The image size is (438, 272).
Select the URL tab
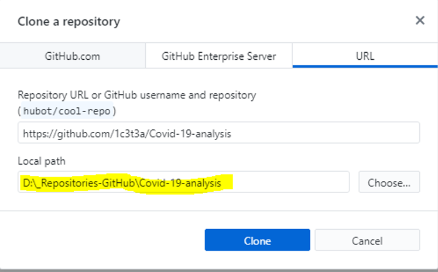(365, 57)
